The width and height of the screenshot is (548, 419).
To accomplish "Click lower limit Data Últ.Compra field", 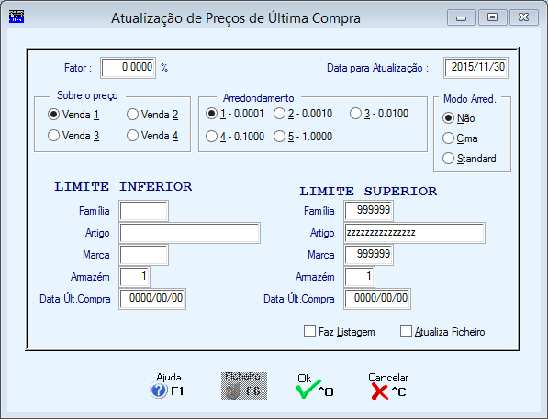I will (x=152, y=299).
